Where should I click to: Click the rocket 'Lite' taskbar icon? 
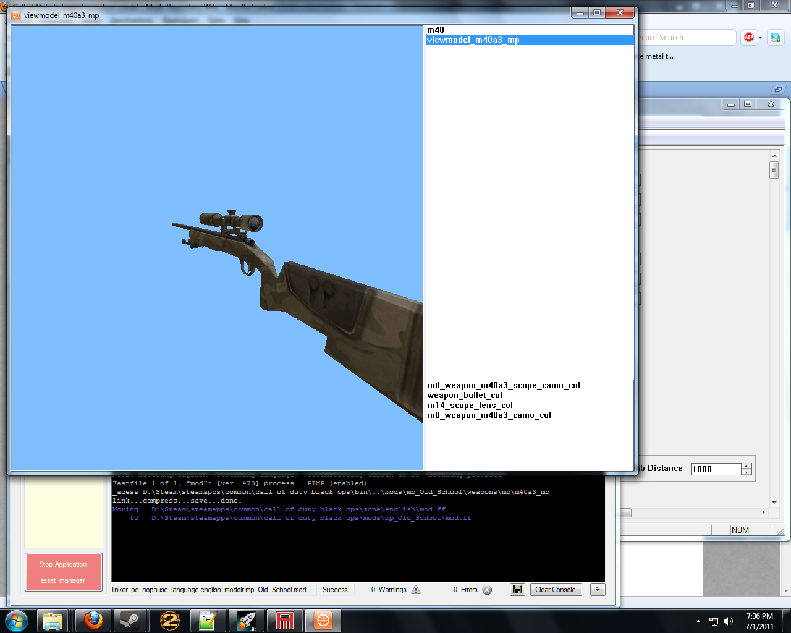247,620
